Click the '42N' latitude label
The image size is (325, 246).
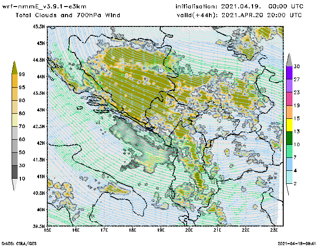(41, 143)
